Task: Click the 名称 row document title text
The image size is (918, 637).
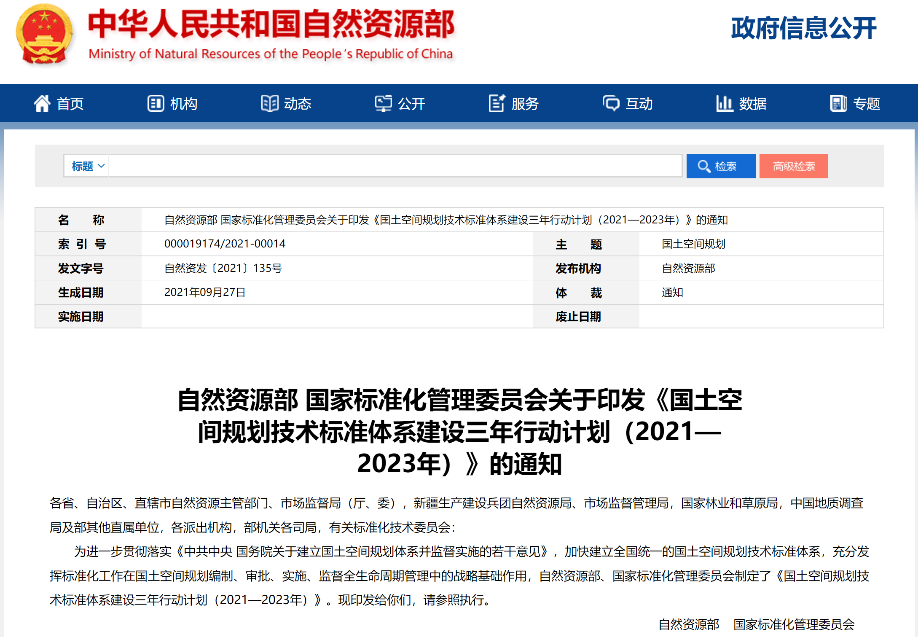Action: pyautogui.click(x=446, y=220)
